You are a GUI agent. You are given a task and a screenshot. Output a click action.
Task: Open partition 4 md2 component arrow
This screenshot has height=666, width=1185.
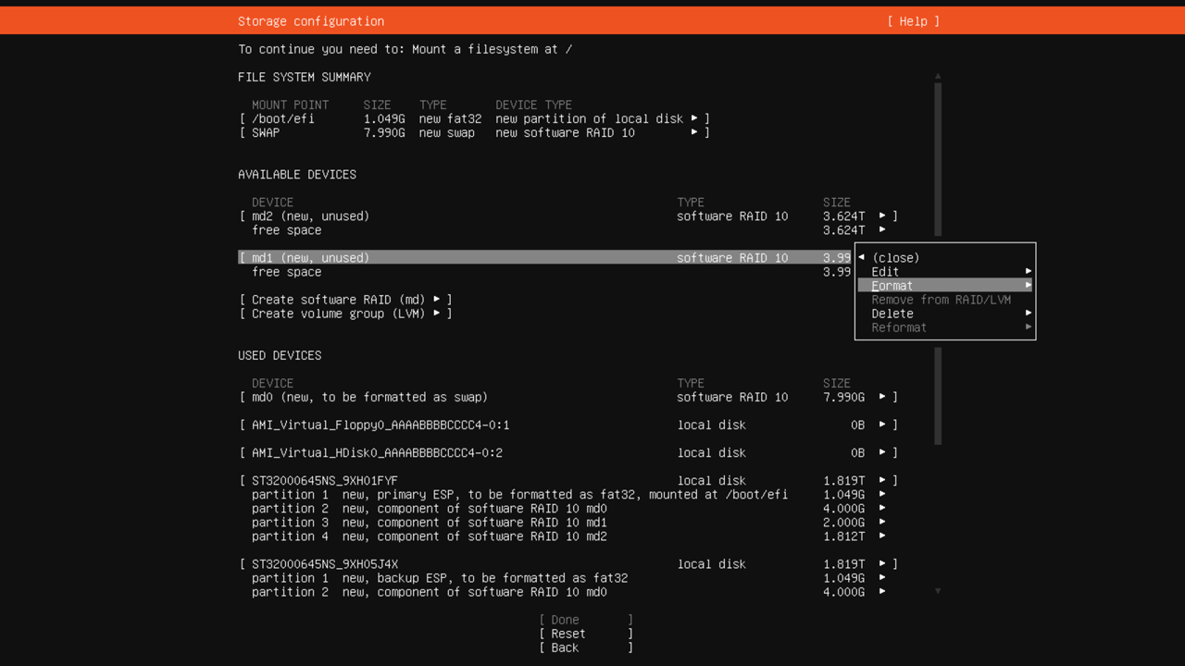coord(882,536)
